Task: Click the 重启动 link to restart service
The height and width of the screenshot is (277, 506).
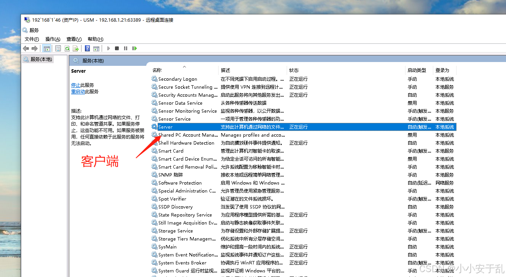Action: point(78,92)
